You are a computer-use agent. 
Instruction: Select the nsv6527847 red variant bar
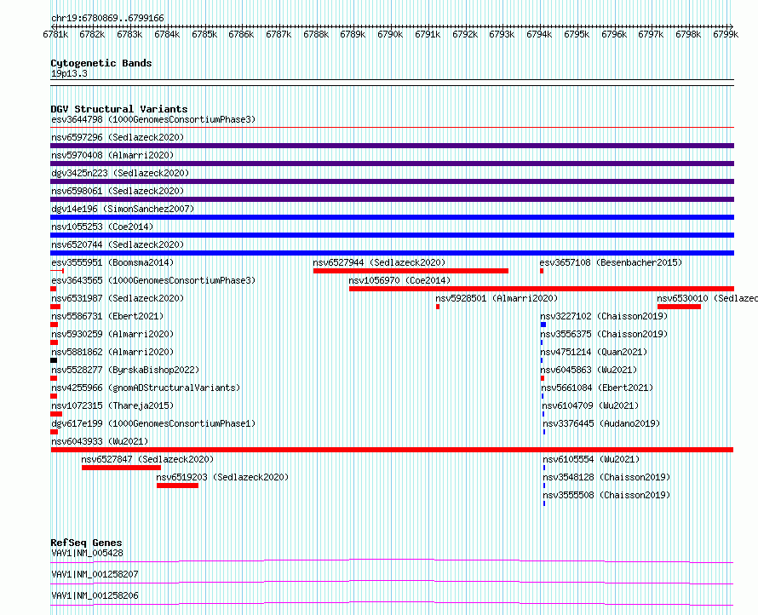coord(121,468)
